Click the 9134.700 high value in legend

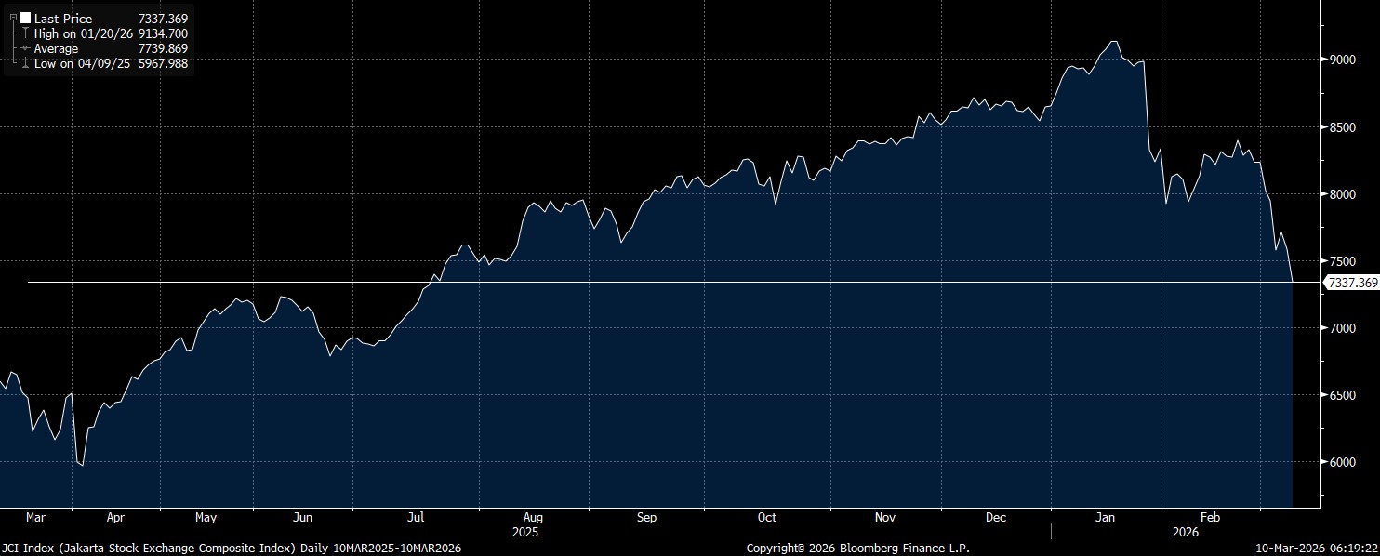click(x=164, y=33)
